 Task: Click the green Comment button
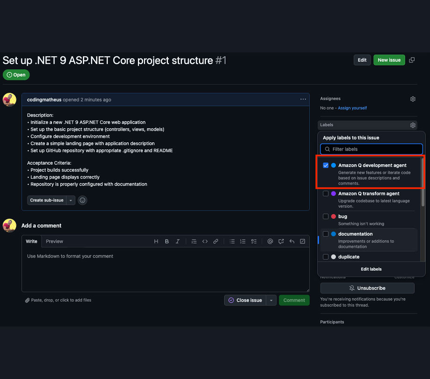pyautogui.click(x=294, y=300)
